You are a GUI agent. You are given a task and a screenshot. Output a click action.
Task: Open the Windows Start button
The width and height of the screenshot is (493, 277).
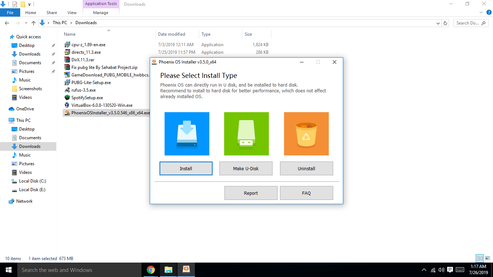pyautogui.click(x=9, y=270)
